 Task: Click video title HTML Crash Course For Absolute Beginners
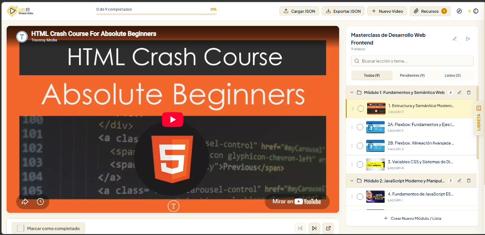click(94, 34)
